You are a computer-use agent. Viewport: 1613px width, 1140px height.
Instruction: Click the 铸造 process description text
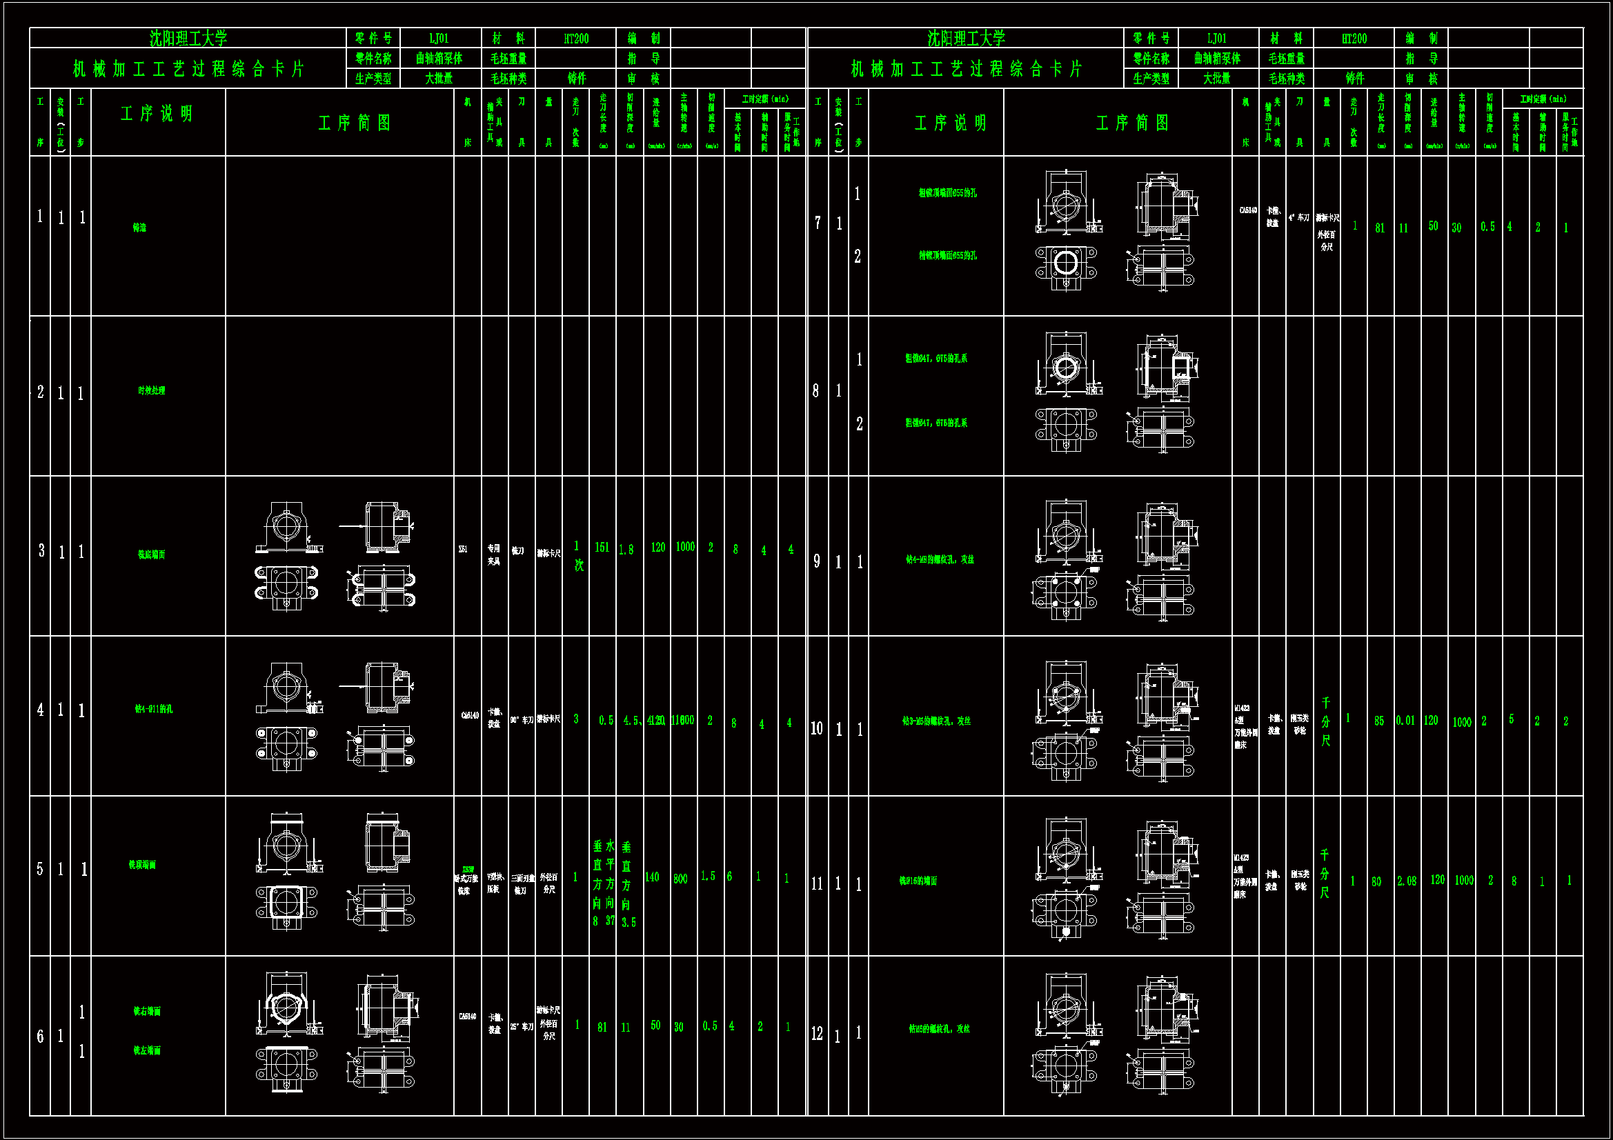[x=139, y=228]
